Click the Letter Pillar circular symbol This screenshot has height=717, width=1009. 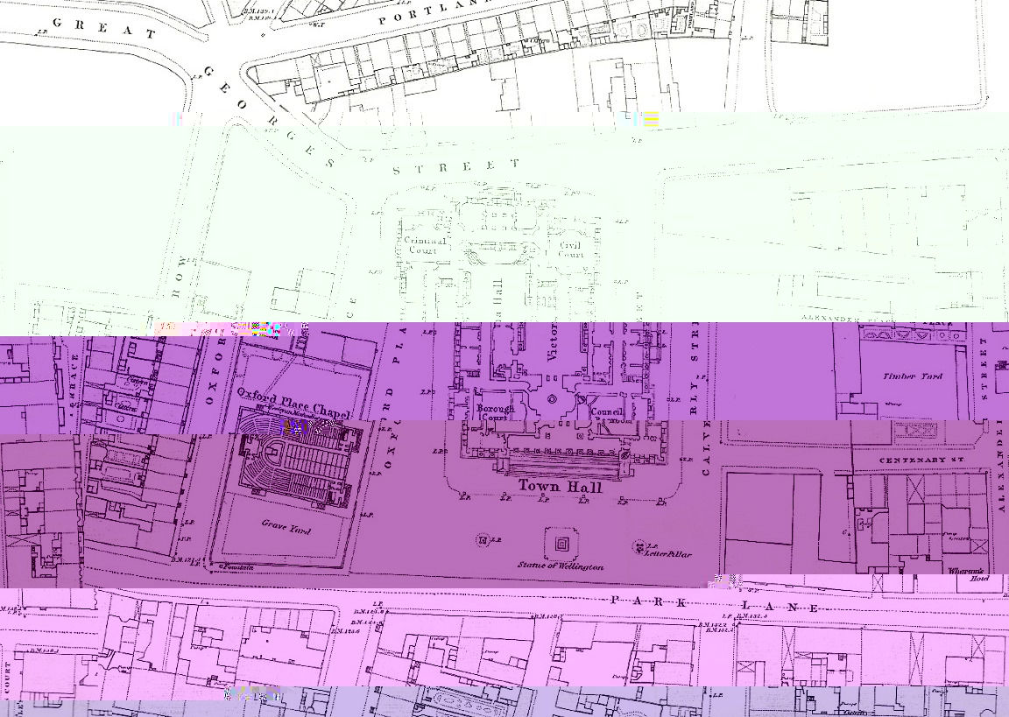(639, 547)
